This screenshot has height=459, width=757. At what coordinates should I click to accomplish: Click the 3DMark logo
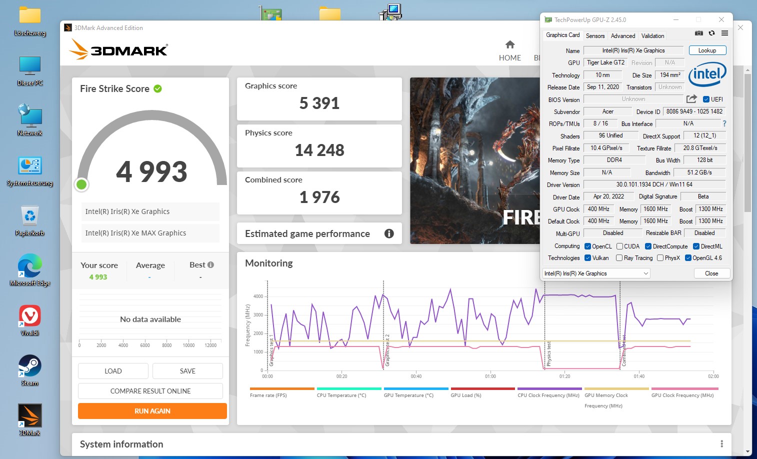tap(118, 49)
